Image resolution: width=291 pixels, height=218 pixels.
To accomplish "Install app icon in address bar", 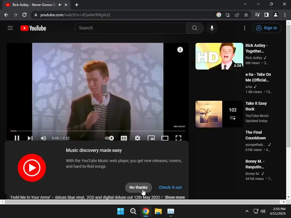I will [x=228, y=15].
